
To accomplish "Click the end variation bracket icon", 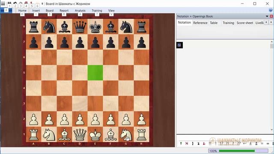I will (193, 143).
